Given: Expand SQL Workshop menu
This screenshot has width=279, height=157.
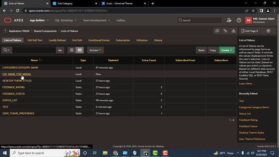Looking at the screenshot, I should pos(66,20).
